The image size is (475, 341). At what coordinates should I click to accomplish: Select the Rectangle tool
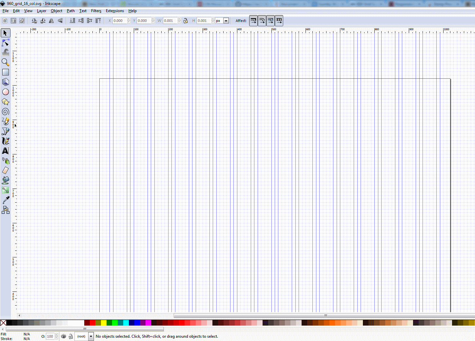tap(5, 72)
